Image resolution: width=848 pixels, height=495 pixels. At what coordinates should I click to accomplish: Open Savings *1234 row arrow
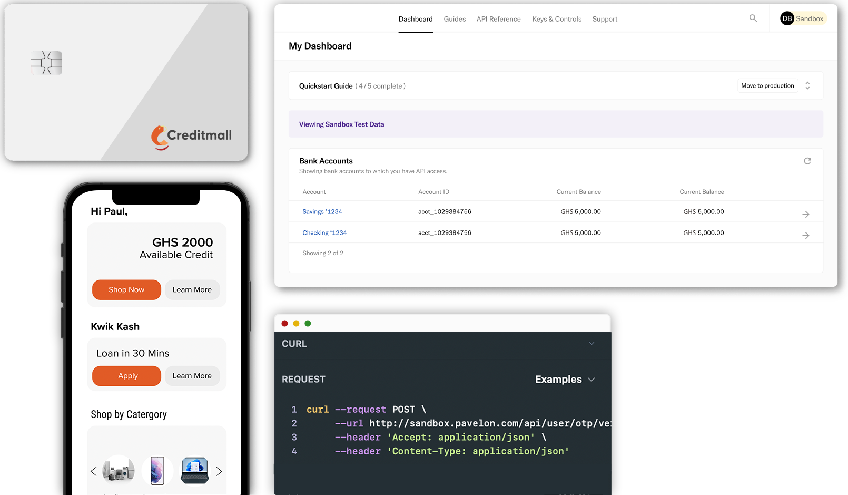pyautogui.click(x=806, y=214)
